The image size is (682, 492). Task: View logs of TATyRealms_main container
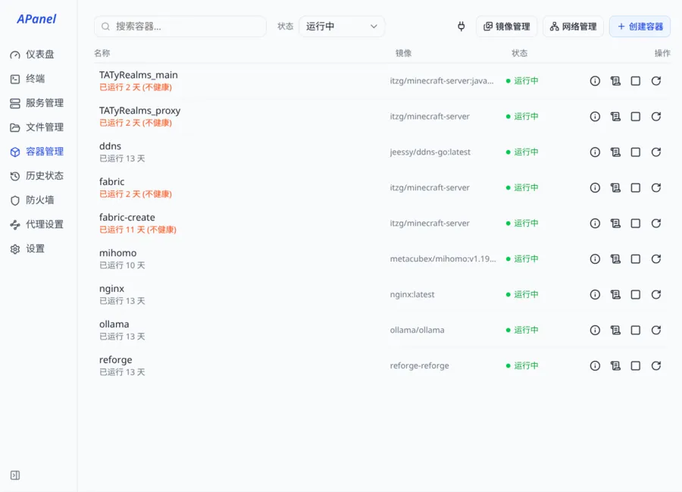[x=615, y=81]
